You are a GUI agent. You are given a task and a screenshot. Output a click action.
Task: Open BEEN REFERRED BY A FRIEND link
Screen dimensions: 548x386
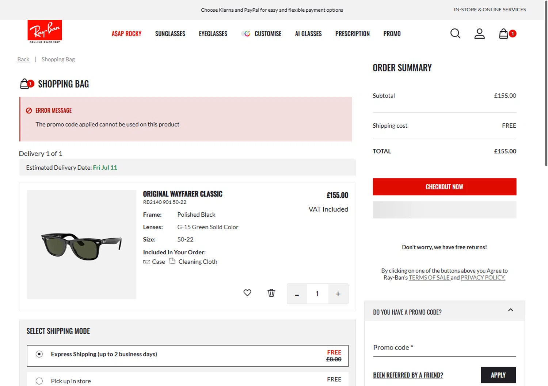[408, 375]
